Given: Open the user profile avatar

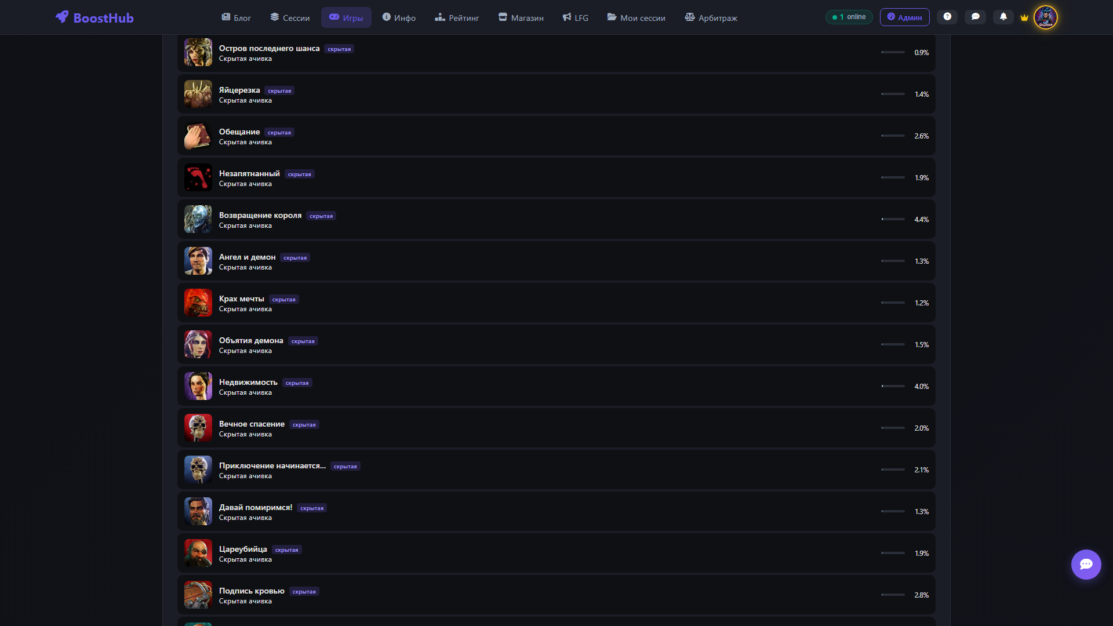Looking at the screenshot, I should pyautogui.click(x=1046, y=17).
